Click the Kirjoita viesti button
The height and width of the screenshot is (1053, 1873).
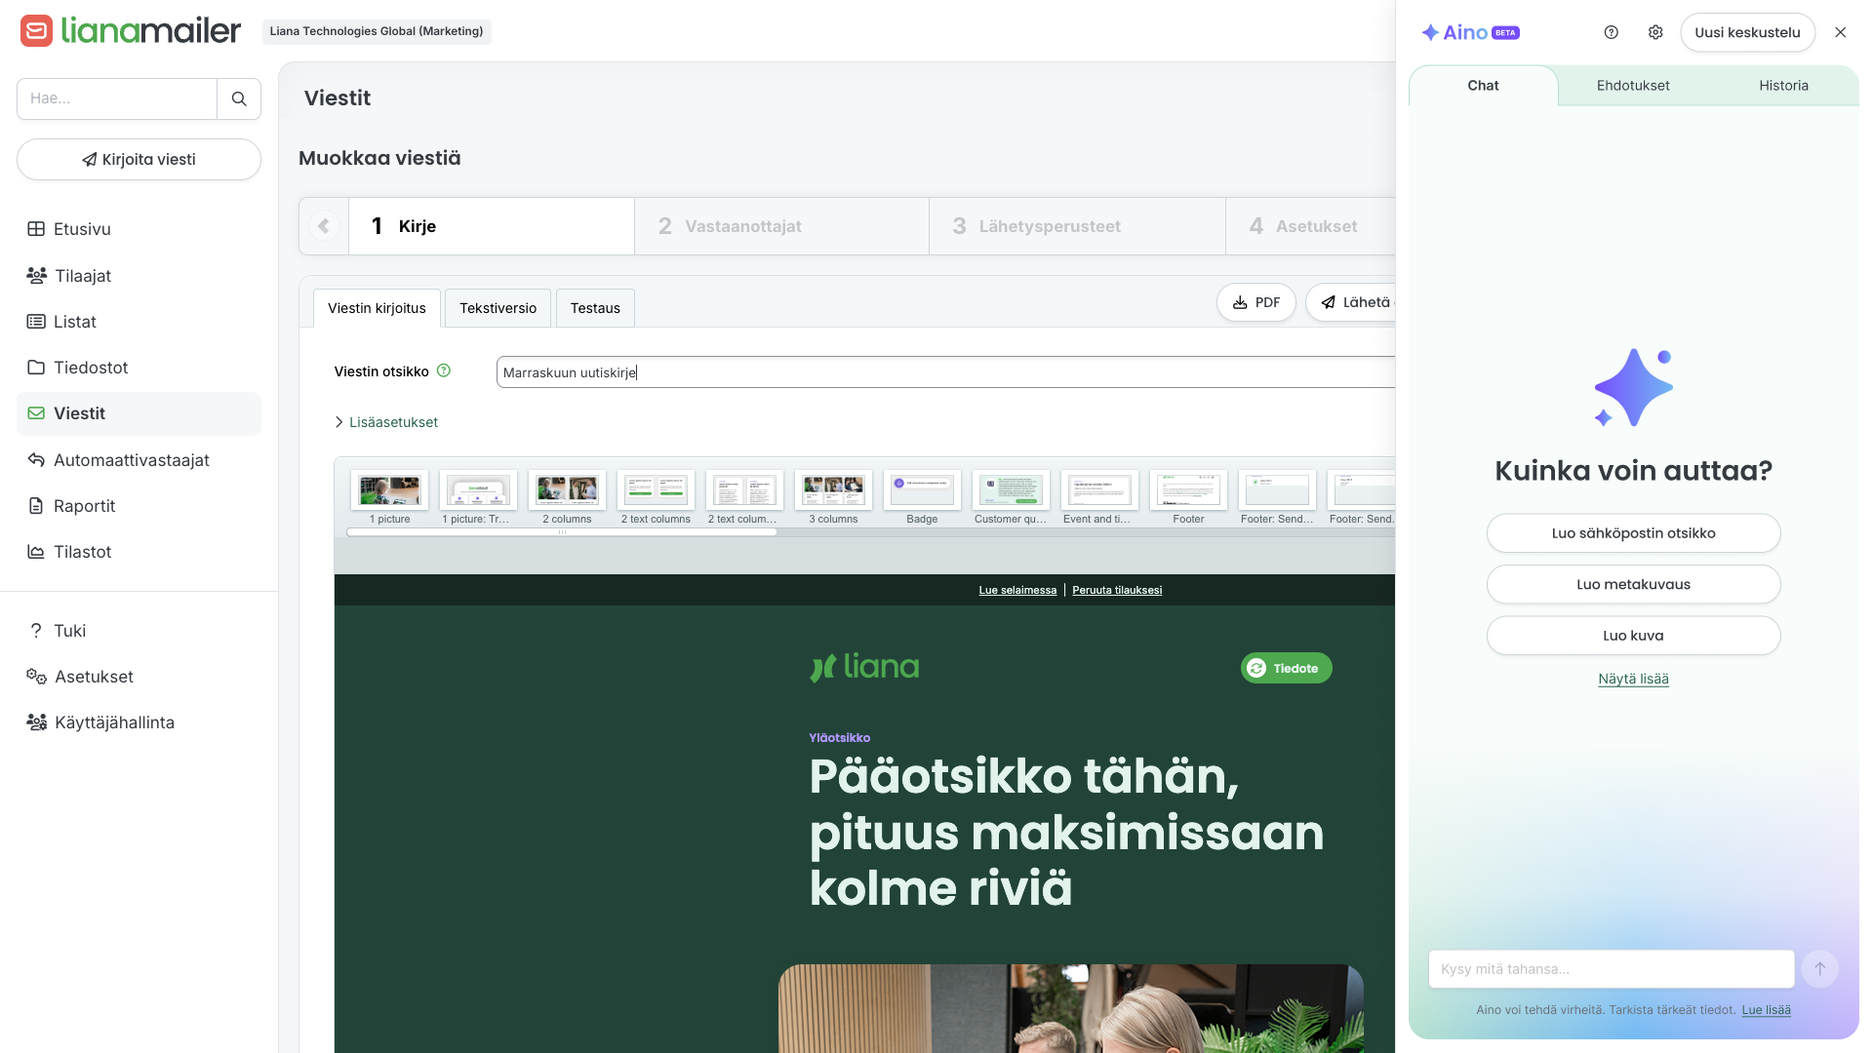tap(139, 160)
